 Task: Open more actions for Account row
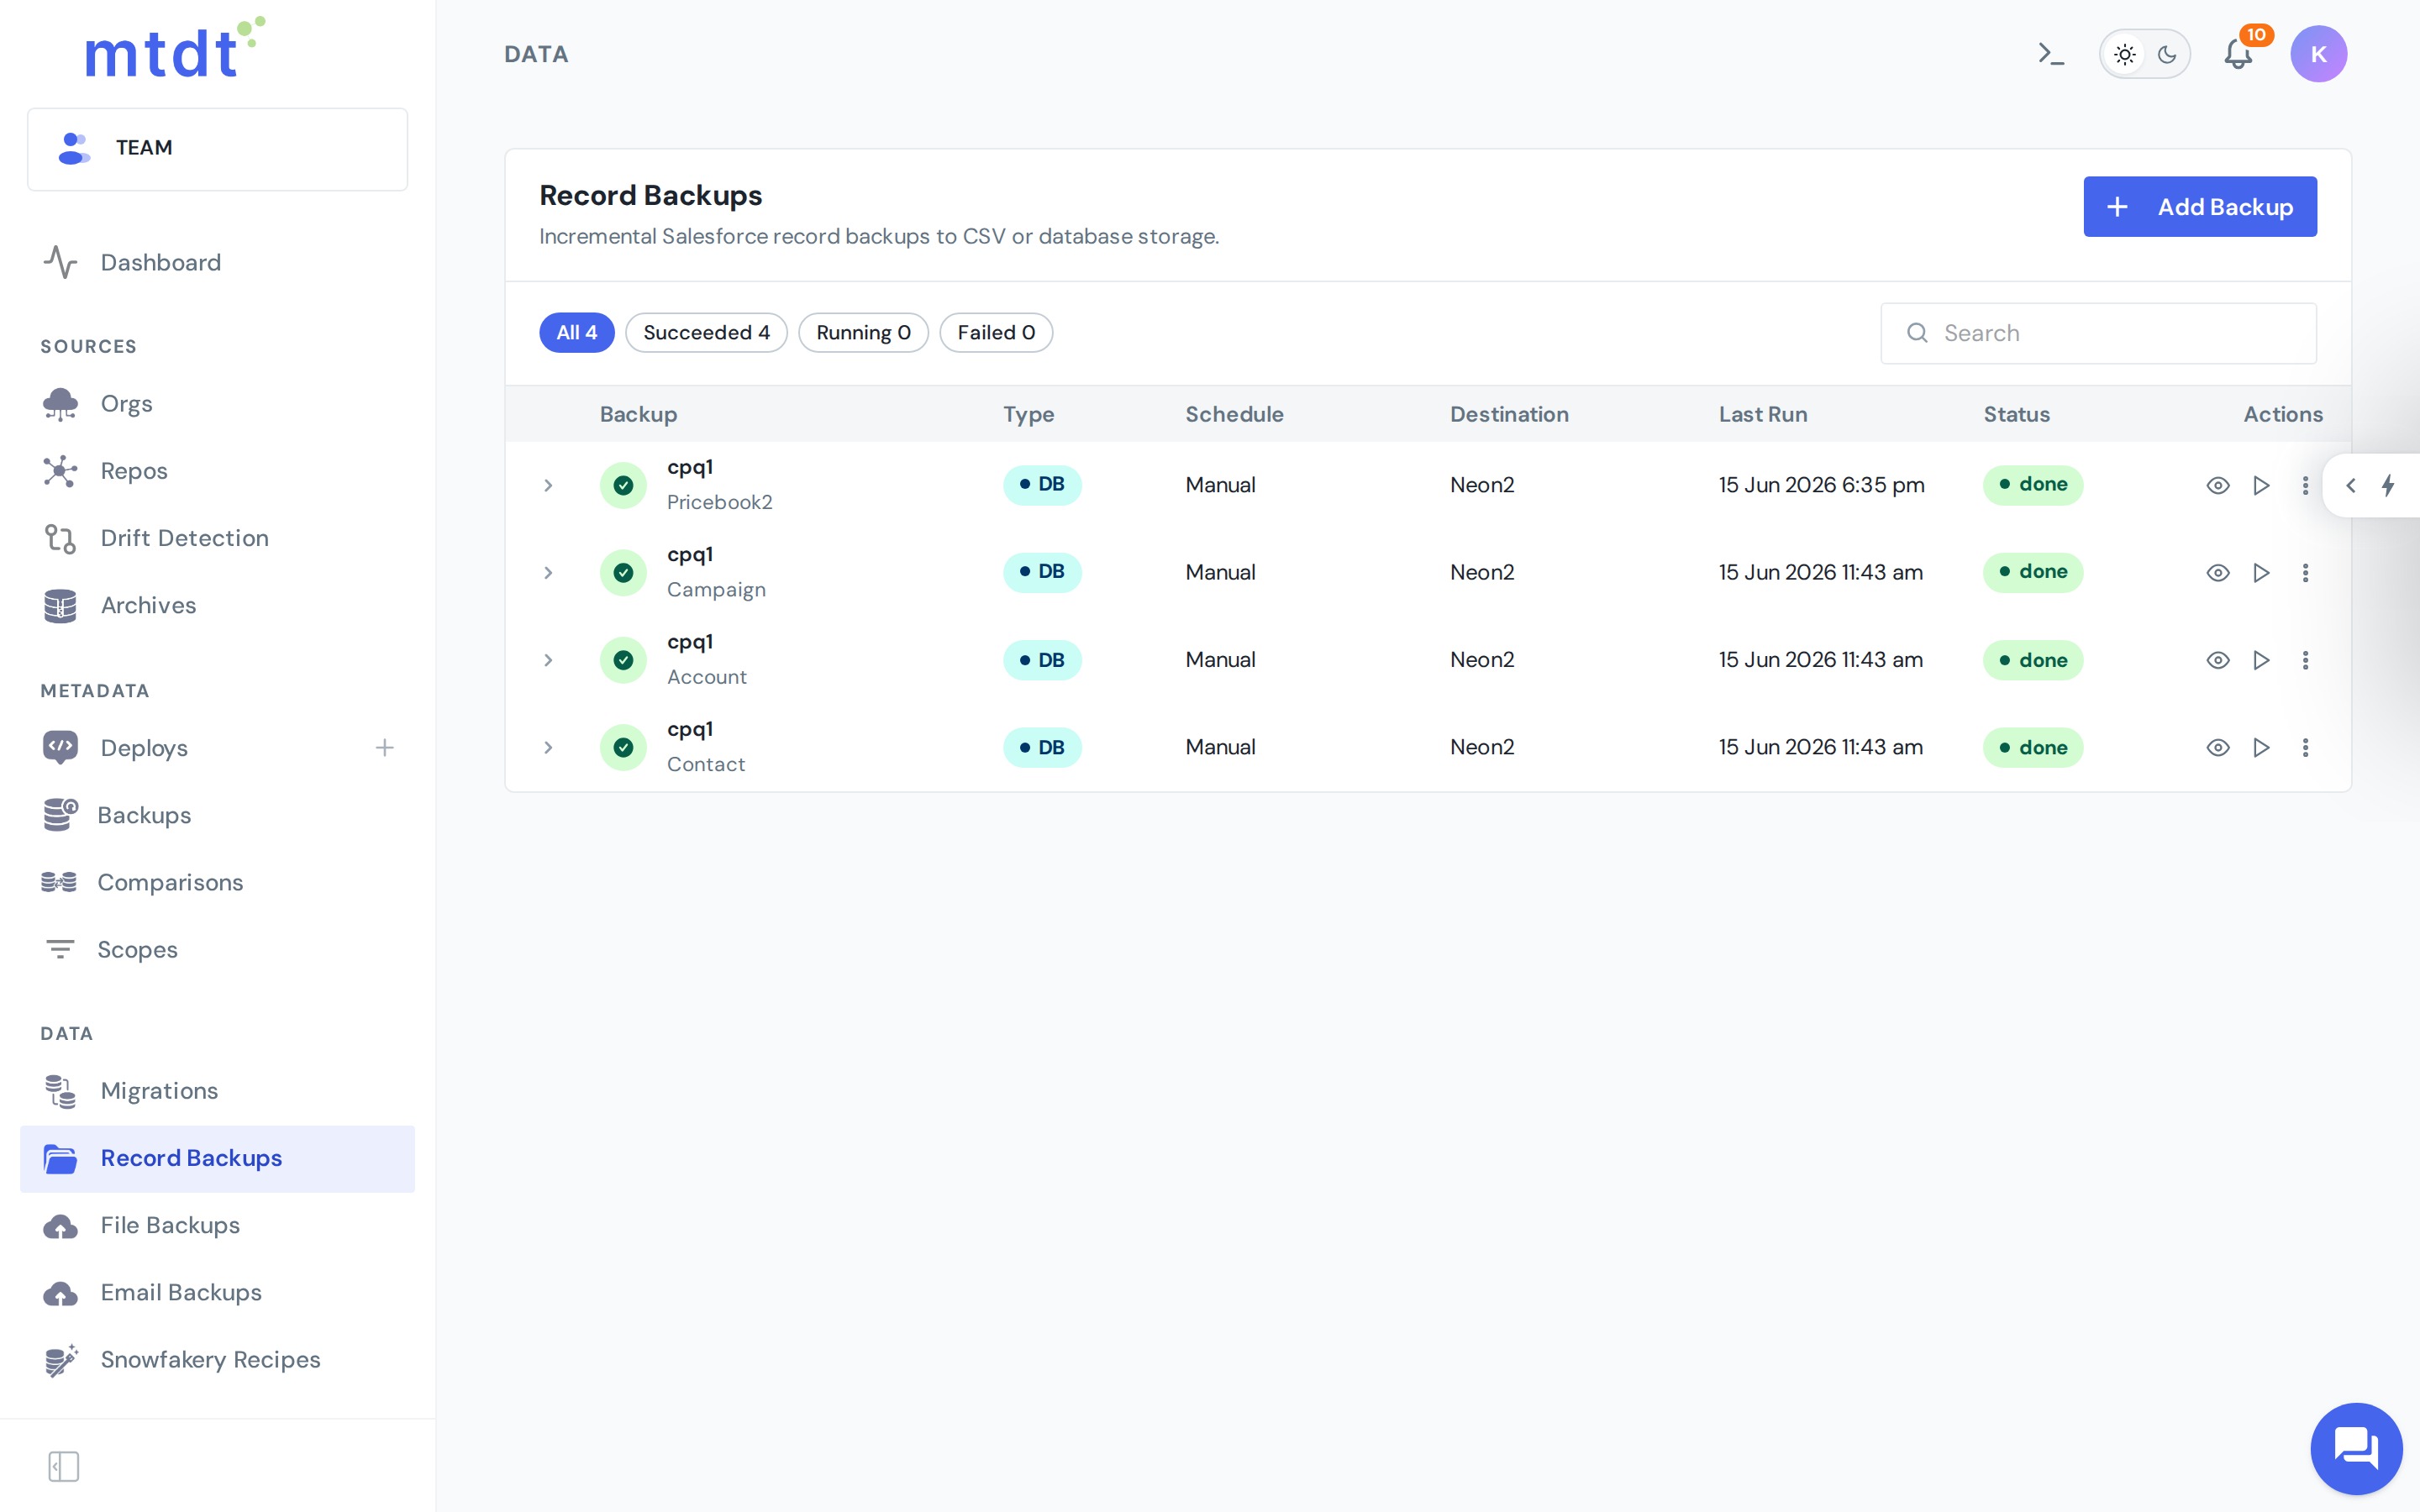coord(2305,660)
